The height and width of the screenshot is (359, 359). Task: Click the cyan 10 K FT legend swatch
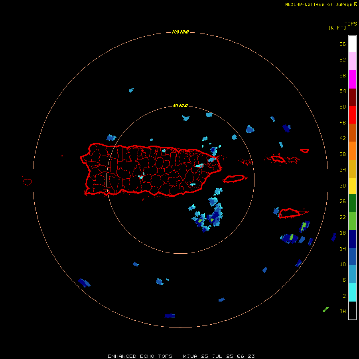click(x=352, y=292)
